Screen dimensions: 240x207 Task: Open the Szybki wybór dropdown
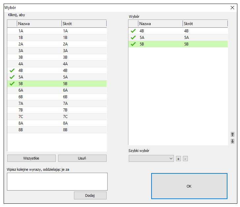[x=151, y=159]
